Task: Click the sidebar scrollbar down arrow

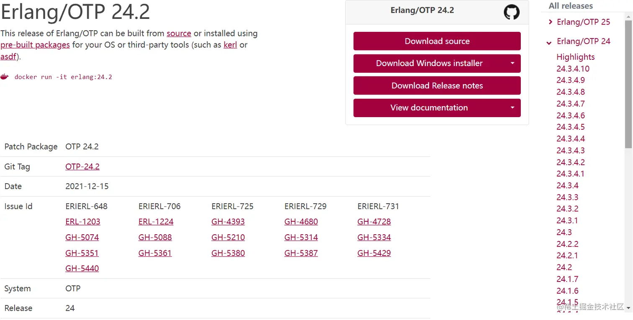Action: tap(628, 308)
